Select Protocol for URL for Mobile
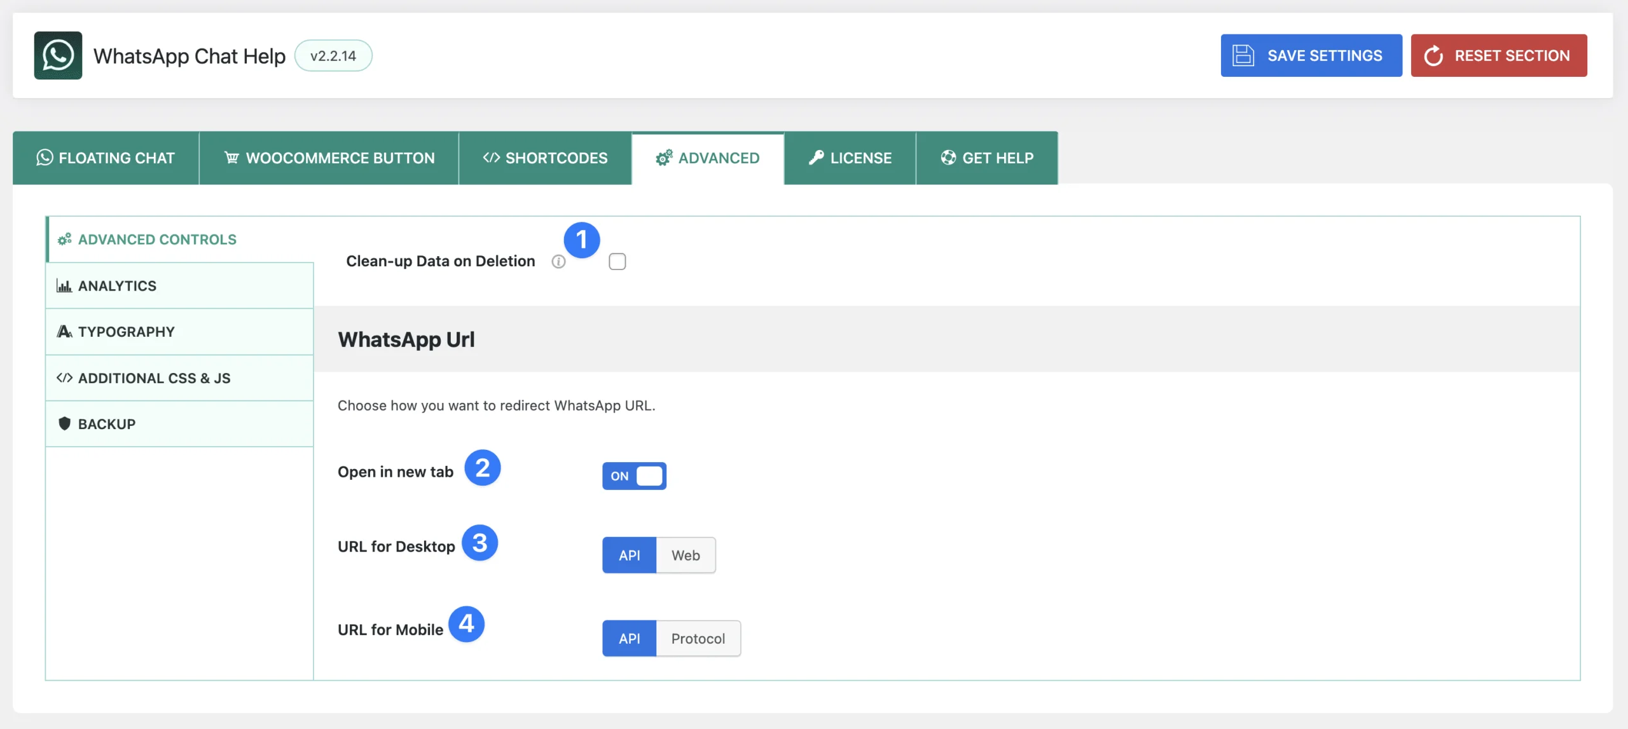Image resolution: width=1628 pixels, height=729 pixels. pyautogui.click(x=698, y=639)
